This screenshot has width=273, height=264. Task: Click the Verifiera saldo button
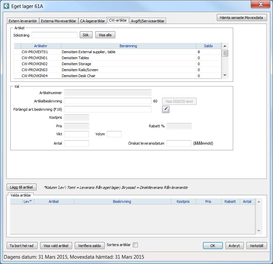pyautogui.click(x=89, y=245)
